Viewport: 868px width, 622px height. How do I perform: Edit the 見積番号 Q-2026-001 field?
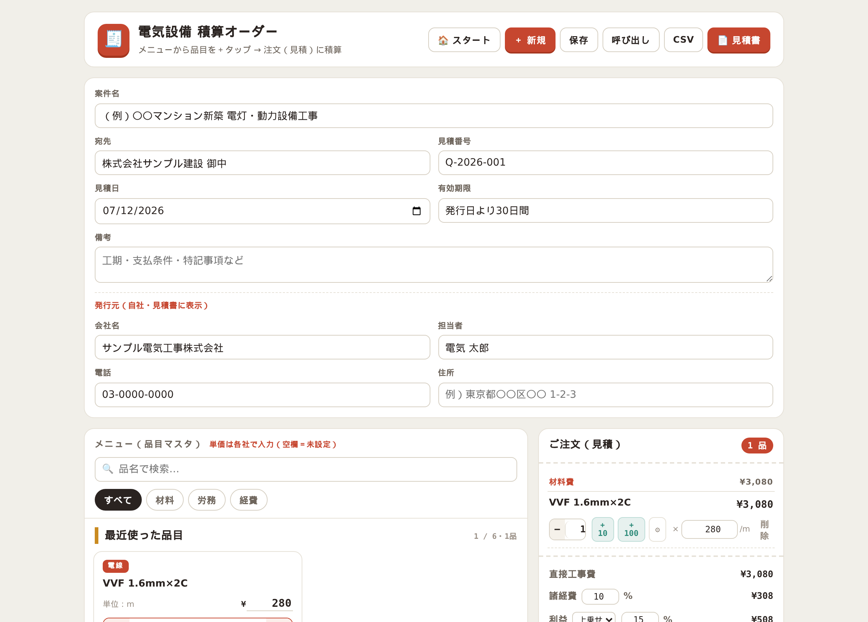[x=605, y=163]
